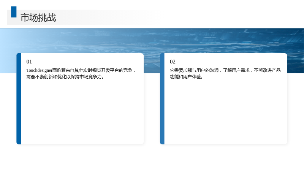Select the blue accent bar on card 02
Screen dimensions: 304x171
tap(162, 99)
